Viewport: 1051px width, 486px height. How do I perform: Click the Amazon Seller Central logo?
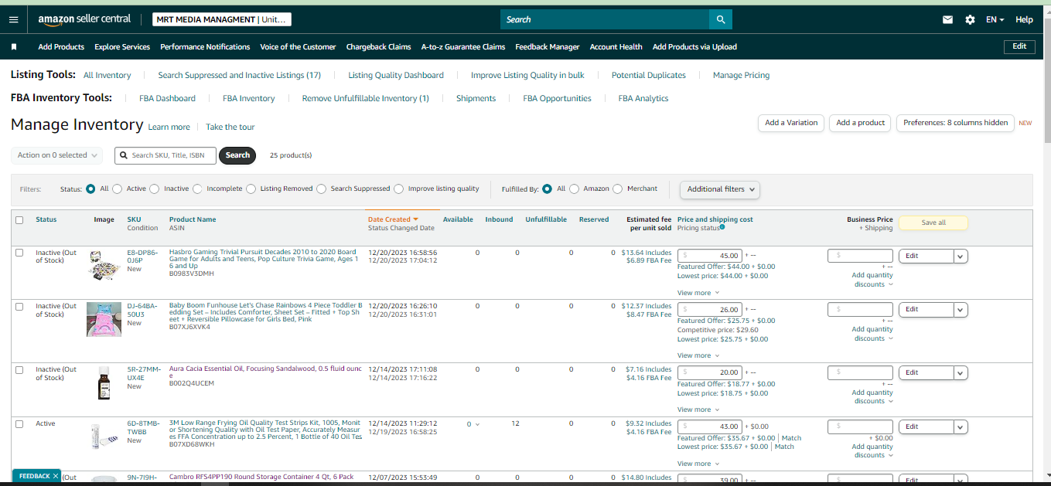pyautogui.click(x=84, y=19)
